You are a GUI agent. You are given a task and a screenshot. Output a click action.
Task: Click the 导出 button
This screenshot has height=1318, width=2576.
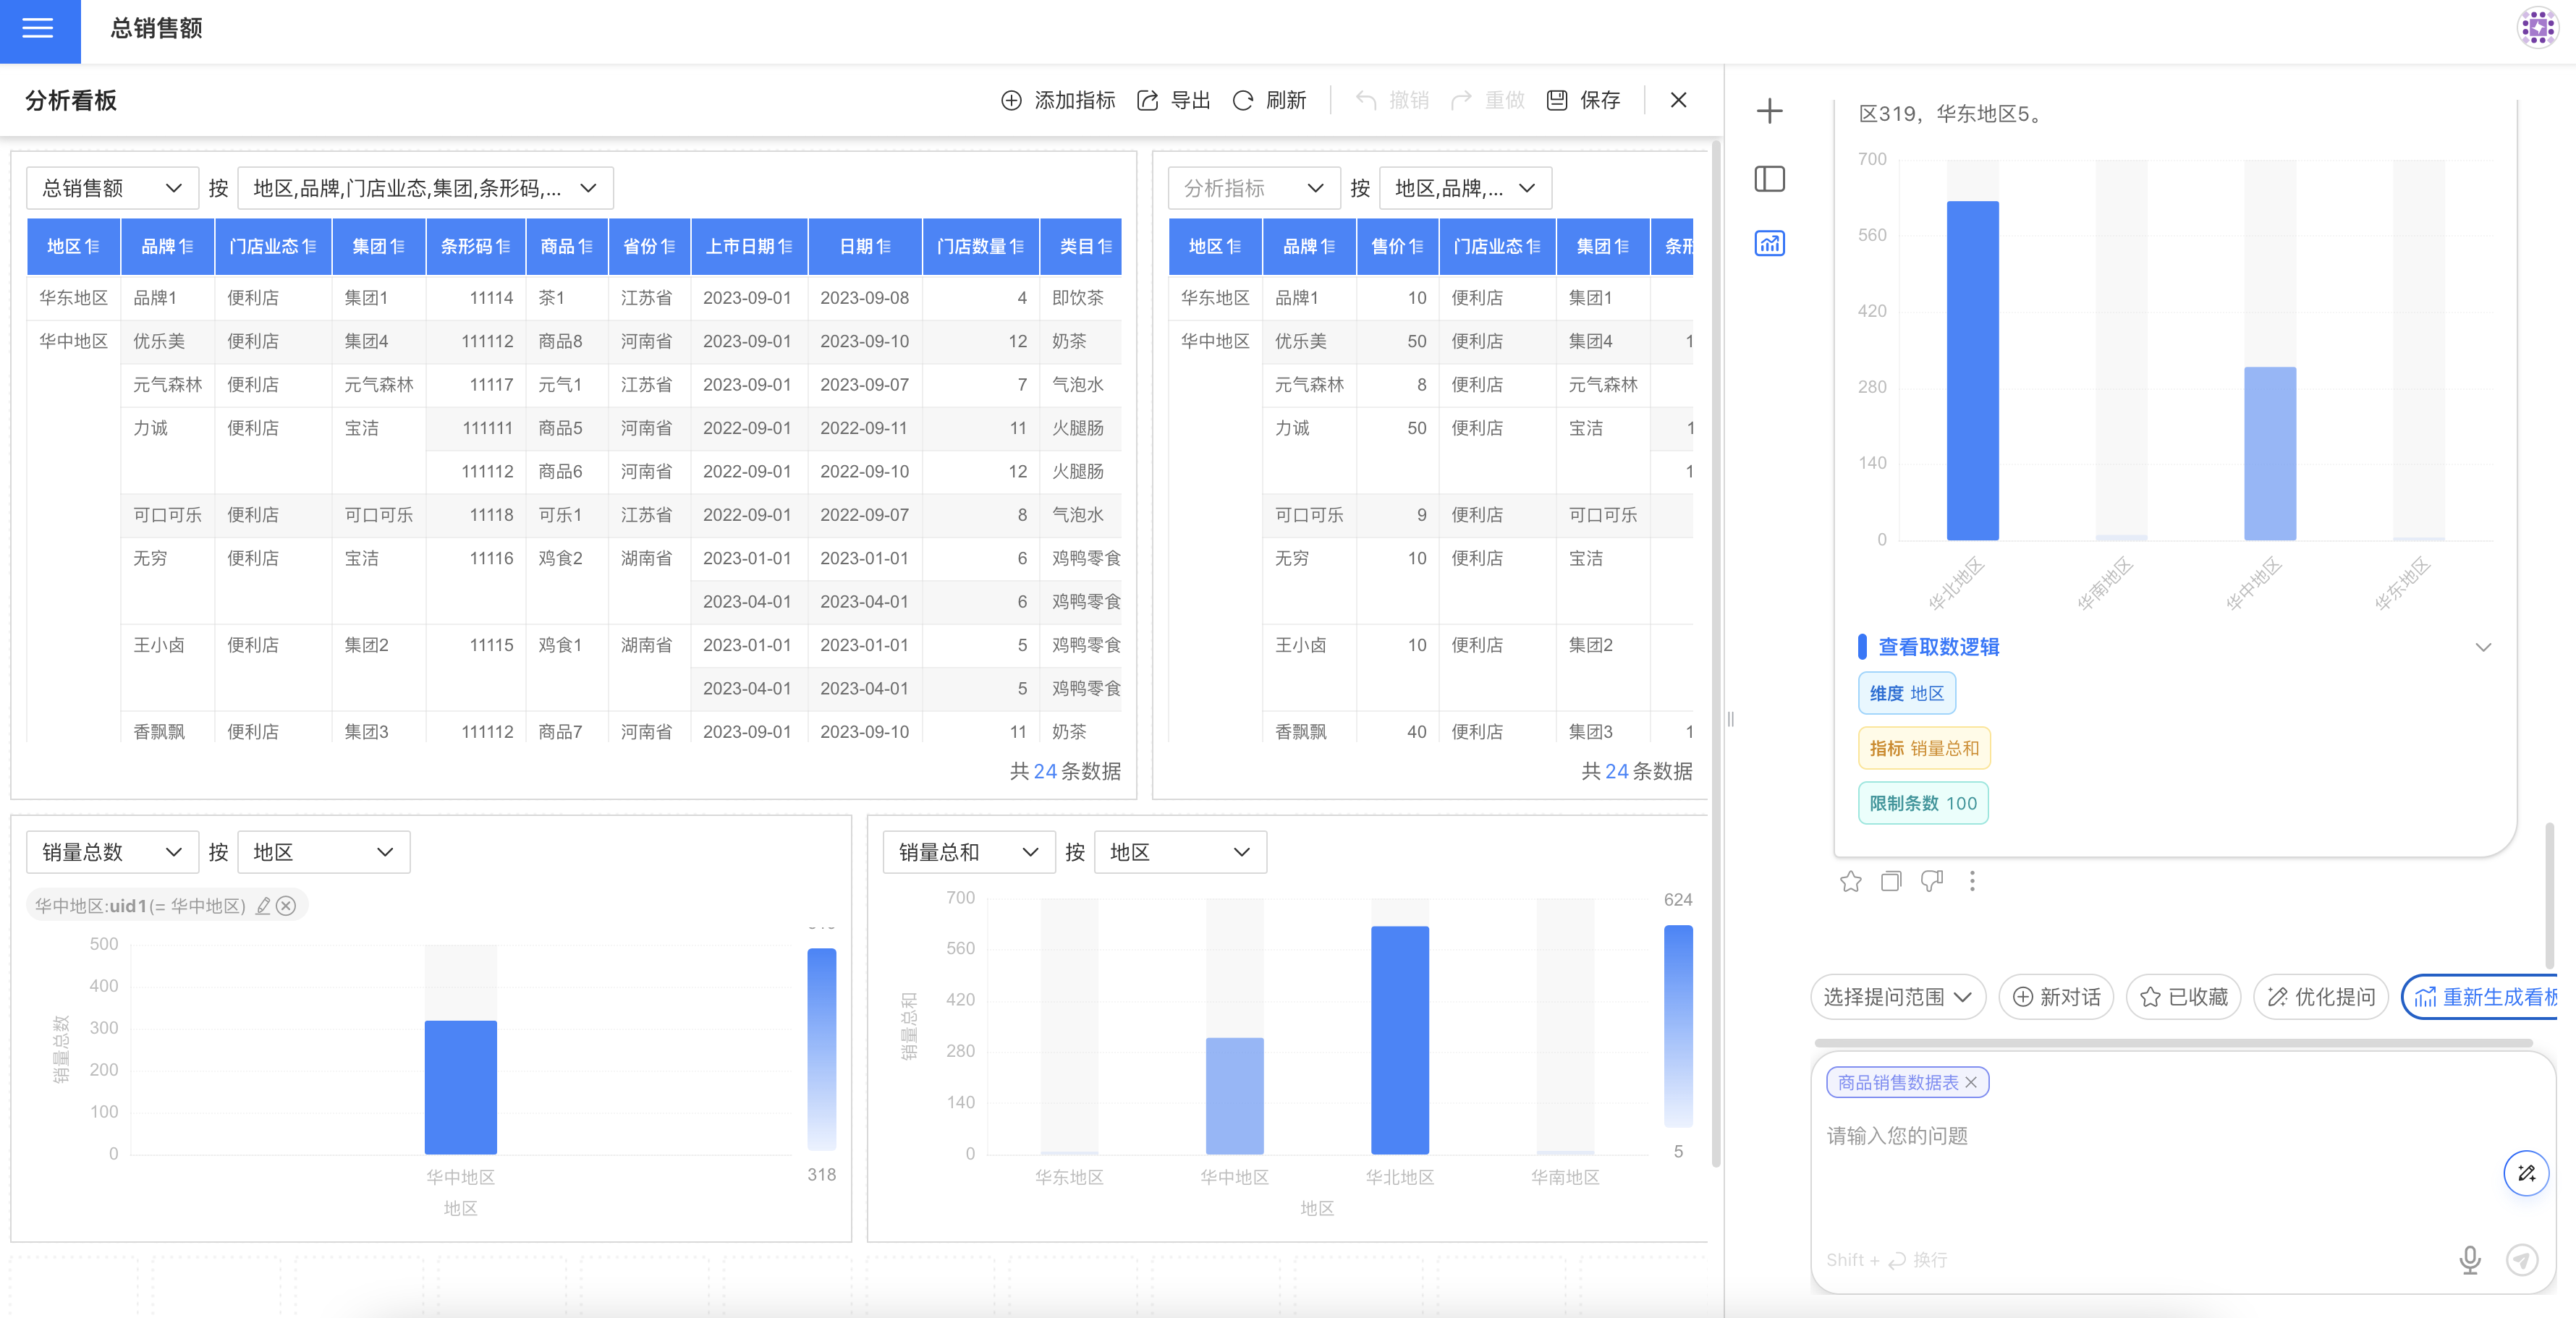point(1174,101)
